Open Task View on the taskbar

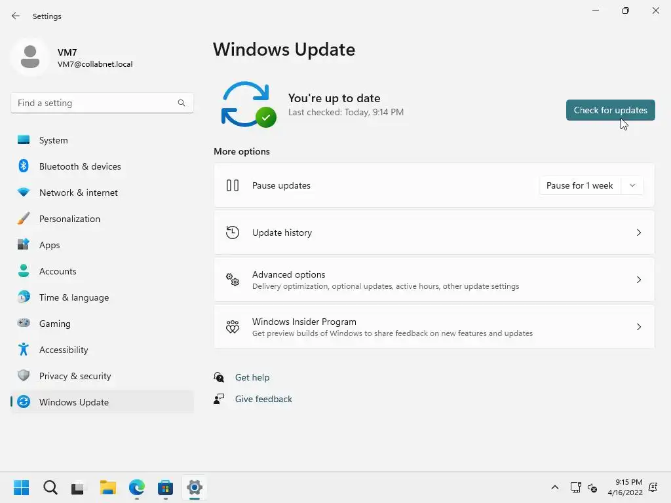79,487
